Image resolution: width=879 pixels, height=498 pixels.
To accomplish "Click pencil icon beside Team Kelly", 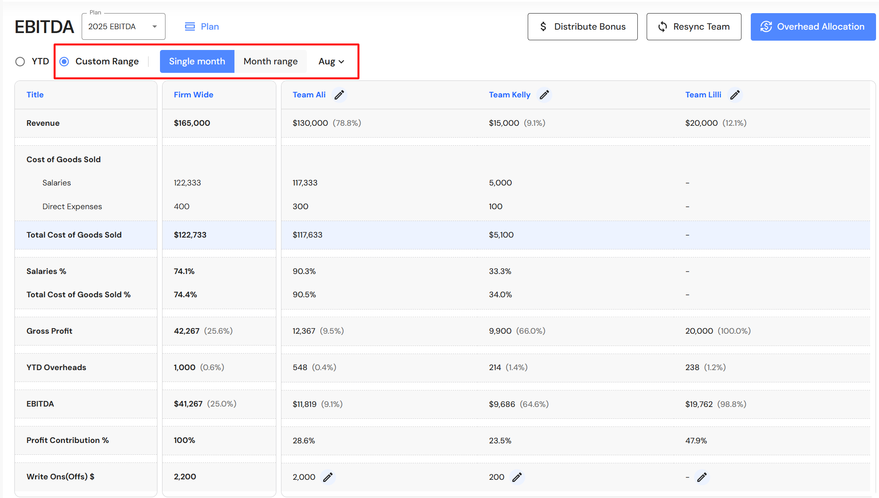I will [544, 95].
